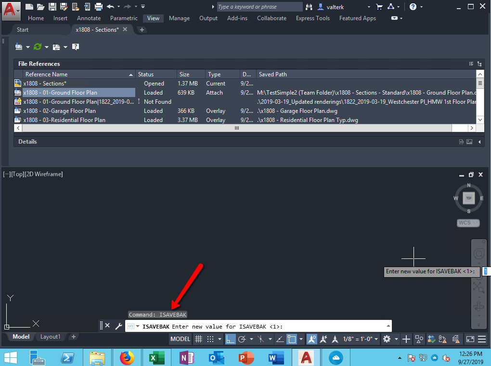
Task: Expand the Help dropdown arrow
Action: pos(422,7)
